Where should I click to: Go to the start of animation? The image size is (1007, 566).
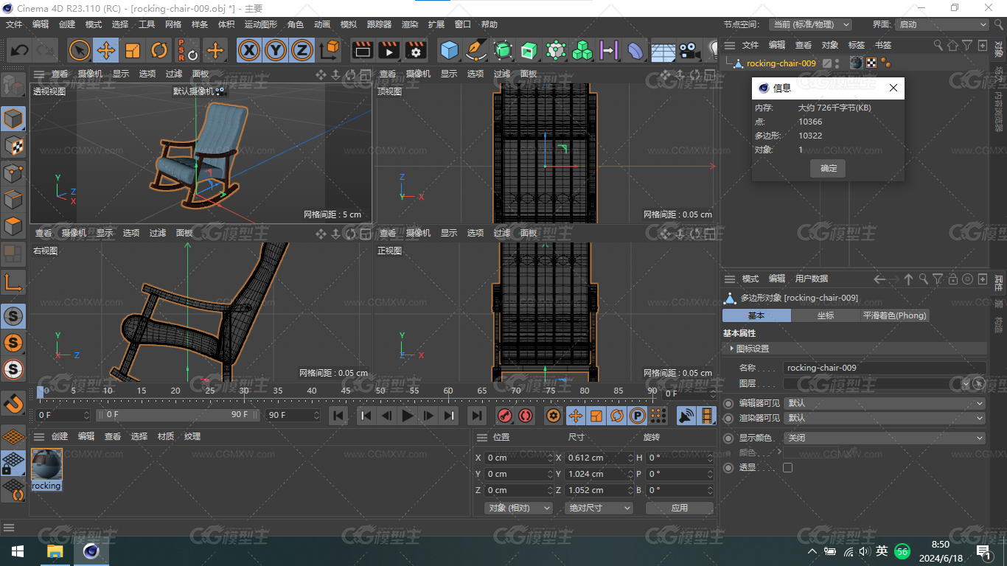click(x=338, y=416)
